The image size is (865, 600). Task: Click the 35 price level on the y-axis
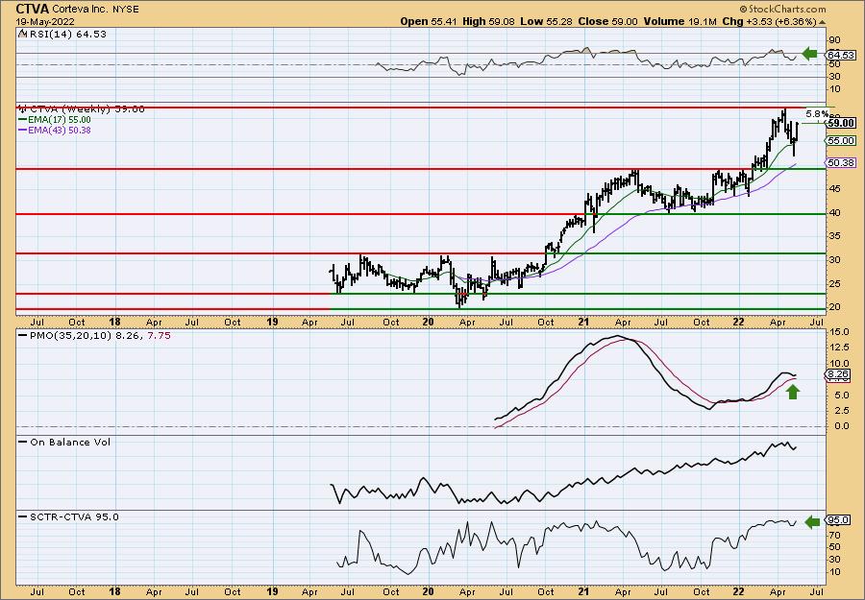point(835,236)
